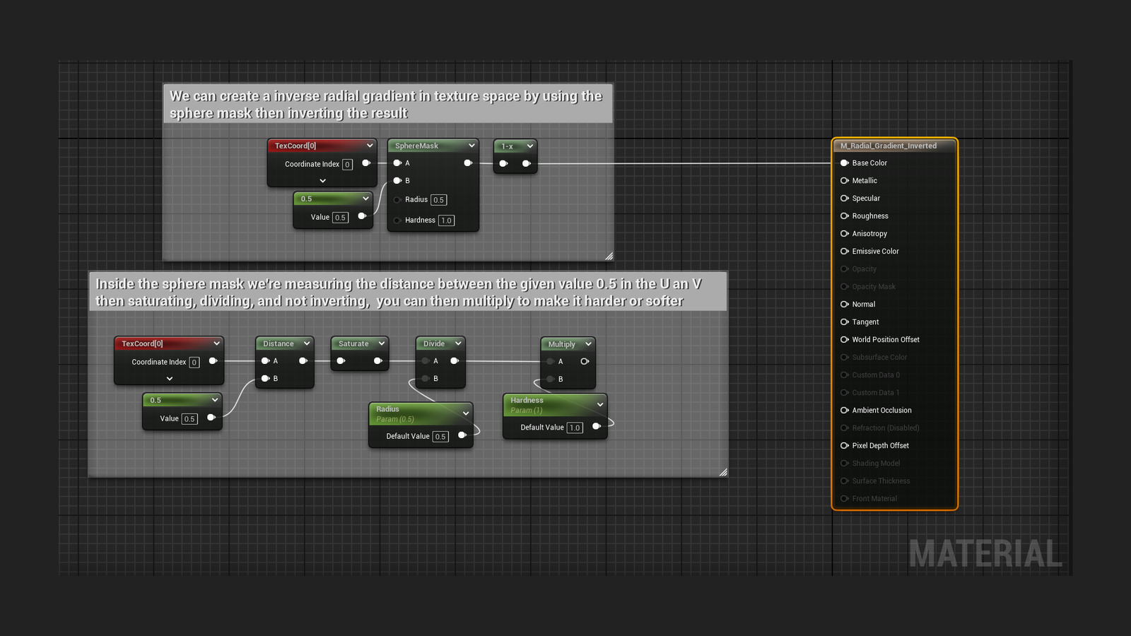Click the Emissive Color input pin

(x=844, y=252)
